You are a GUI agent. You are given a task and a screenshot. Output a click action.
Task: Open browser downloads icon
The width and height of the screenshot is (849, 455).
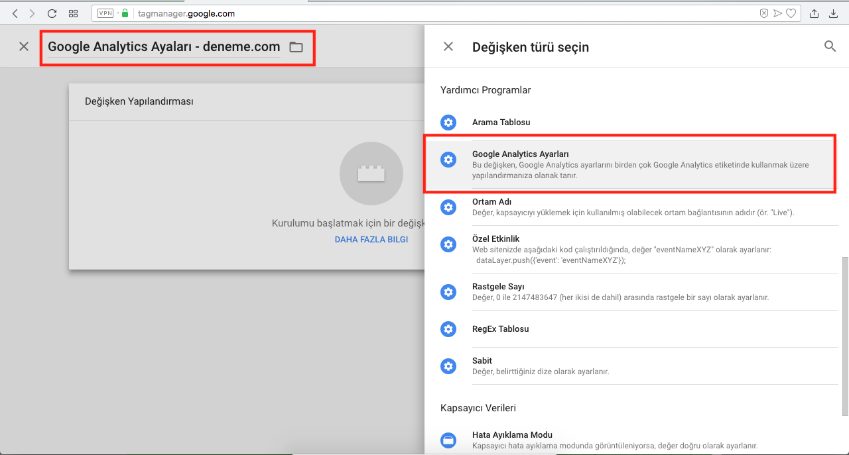[x=834, y=13]
